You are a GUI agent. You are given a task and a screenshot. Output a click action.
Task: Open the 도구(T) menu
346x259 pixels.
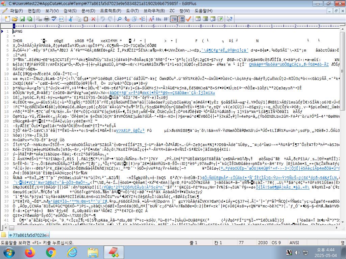pos(132,10)
